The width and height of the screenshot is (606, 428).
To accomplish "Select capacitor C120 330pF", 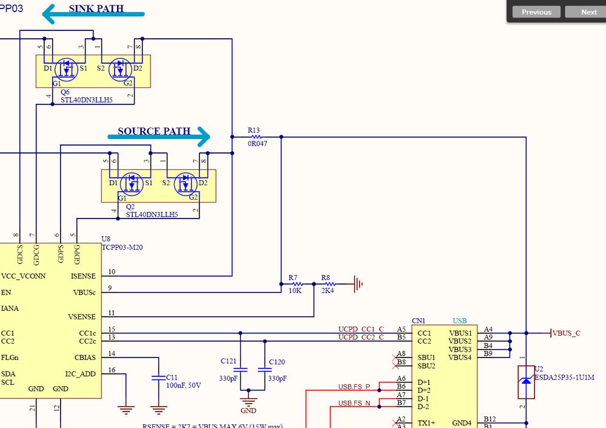I will [265, 369].
